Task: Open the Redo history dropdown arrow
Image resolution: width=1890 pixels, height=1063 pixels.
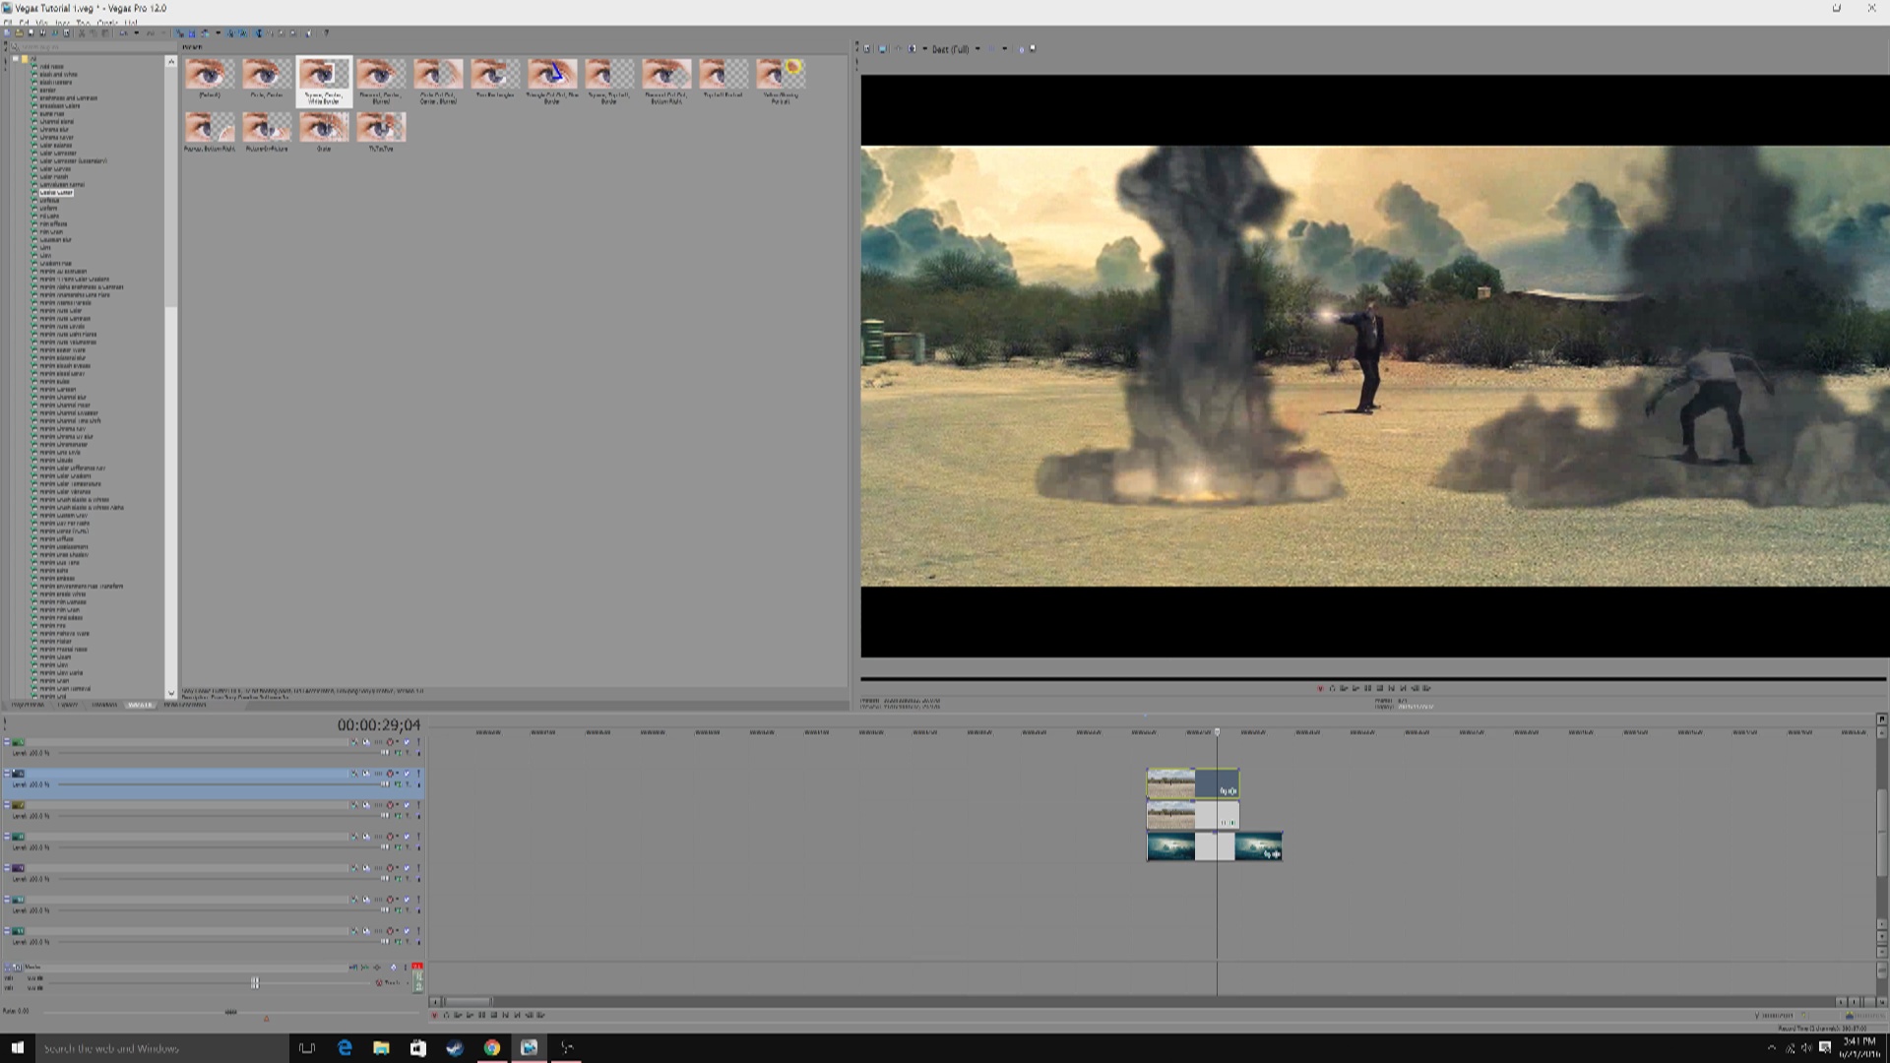Action: click(163, 32)
